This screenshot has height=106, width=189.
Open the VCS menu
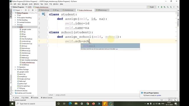50,4
